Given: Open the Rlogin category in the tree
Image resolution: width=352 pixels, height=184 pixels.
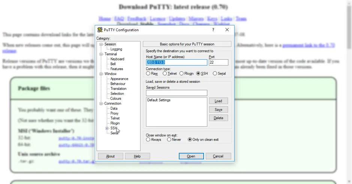Looking at the screenshot, I should click(115, 123).
